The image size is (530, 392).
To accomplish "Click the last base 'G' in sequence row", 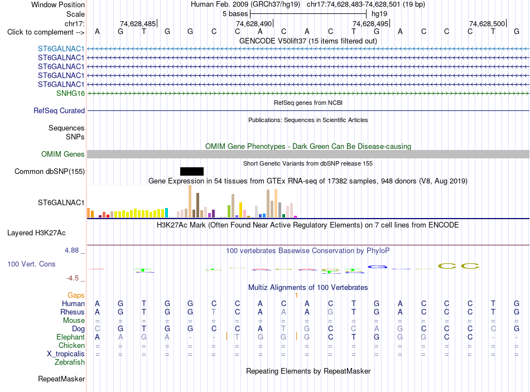I will click(517, 31).
